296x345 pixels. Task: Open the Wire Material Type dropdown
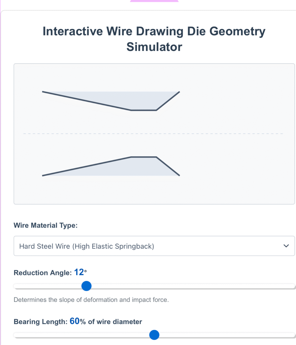coord(154,246)
